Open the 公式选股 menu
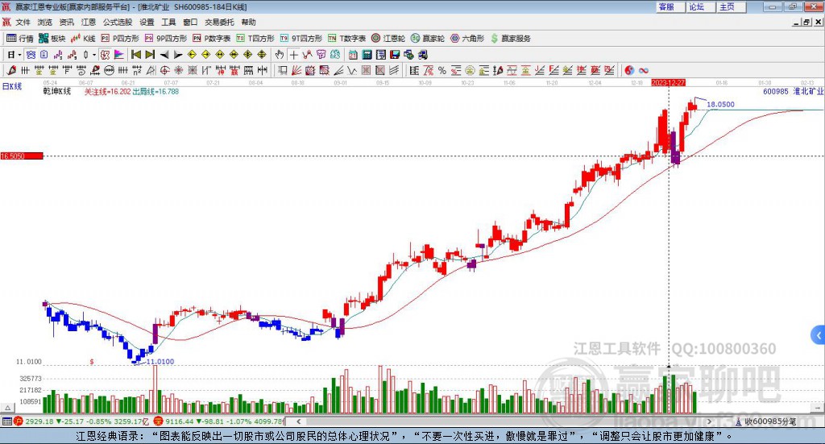825x444 pixels. [118, 22]
